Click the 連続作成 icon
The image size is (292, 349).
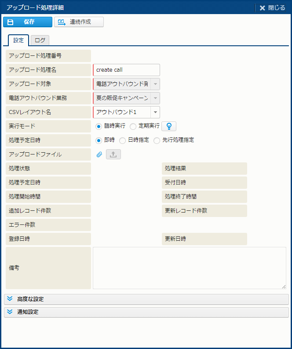(62, 22)
